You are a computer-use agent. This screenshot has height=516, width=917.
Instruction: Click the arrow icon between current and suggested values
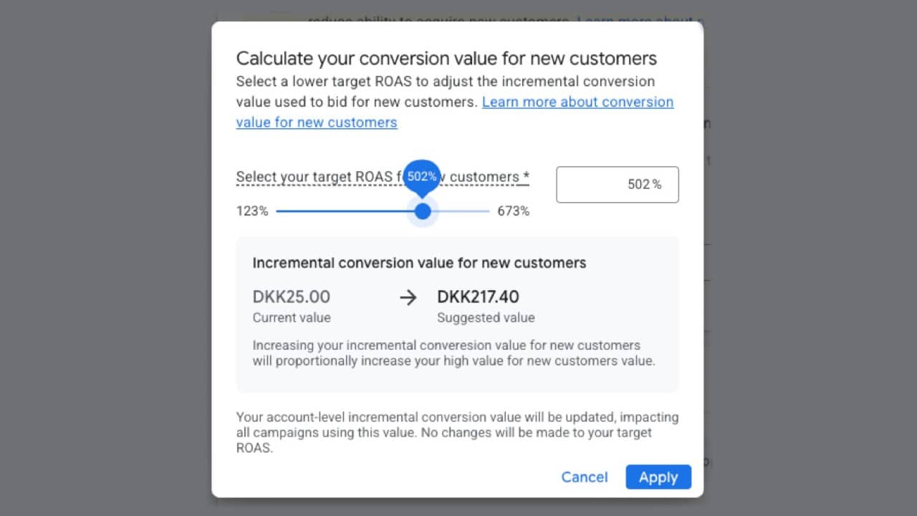pos(408,298)
